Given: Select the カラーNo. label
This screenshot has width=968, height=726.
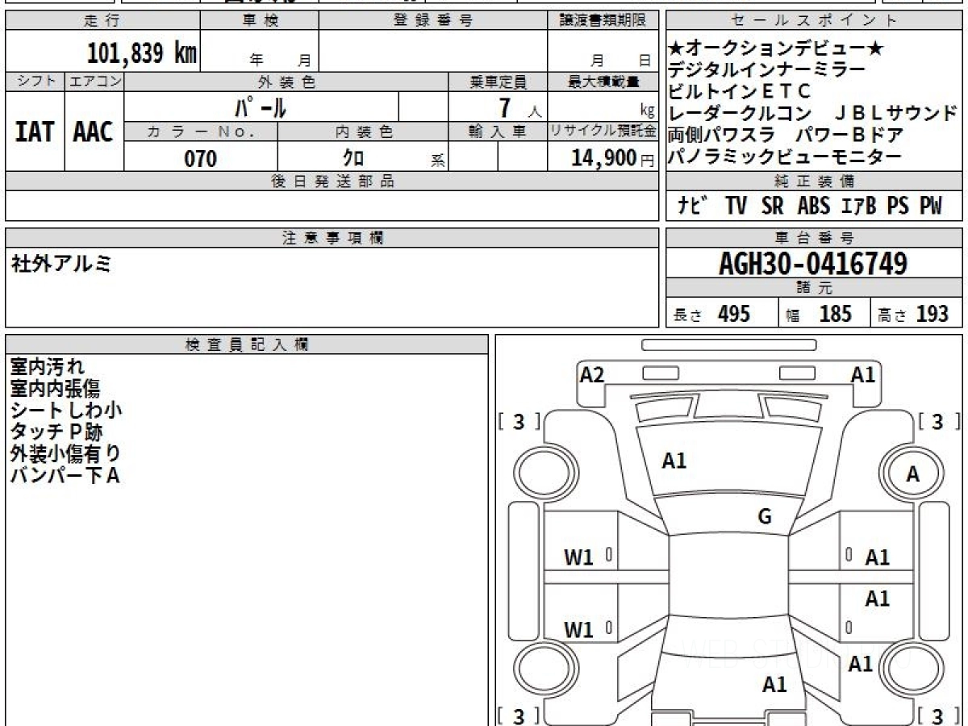Looking at the screenshot, I should pos(201,131).
